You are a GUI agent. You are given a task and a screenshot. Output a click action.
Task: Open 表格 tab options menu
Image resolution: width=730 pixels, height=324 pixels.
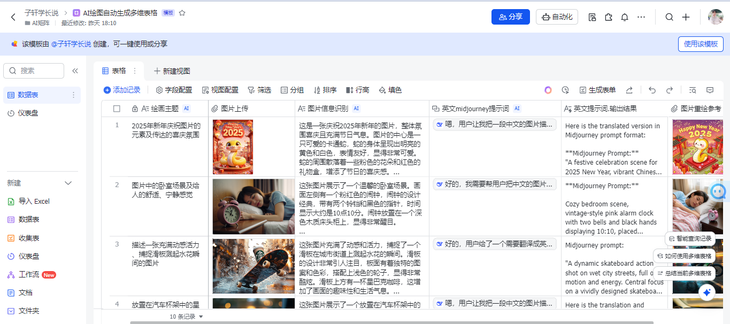tap(135, 71)
